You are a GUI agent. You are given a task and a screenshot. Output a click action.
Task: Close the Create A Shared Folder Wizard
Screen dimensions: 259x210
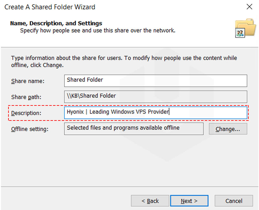249,7
